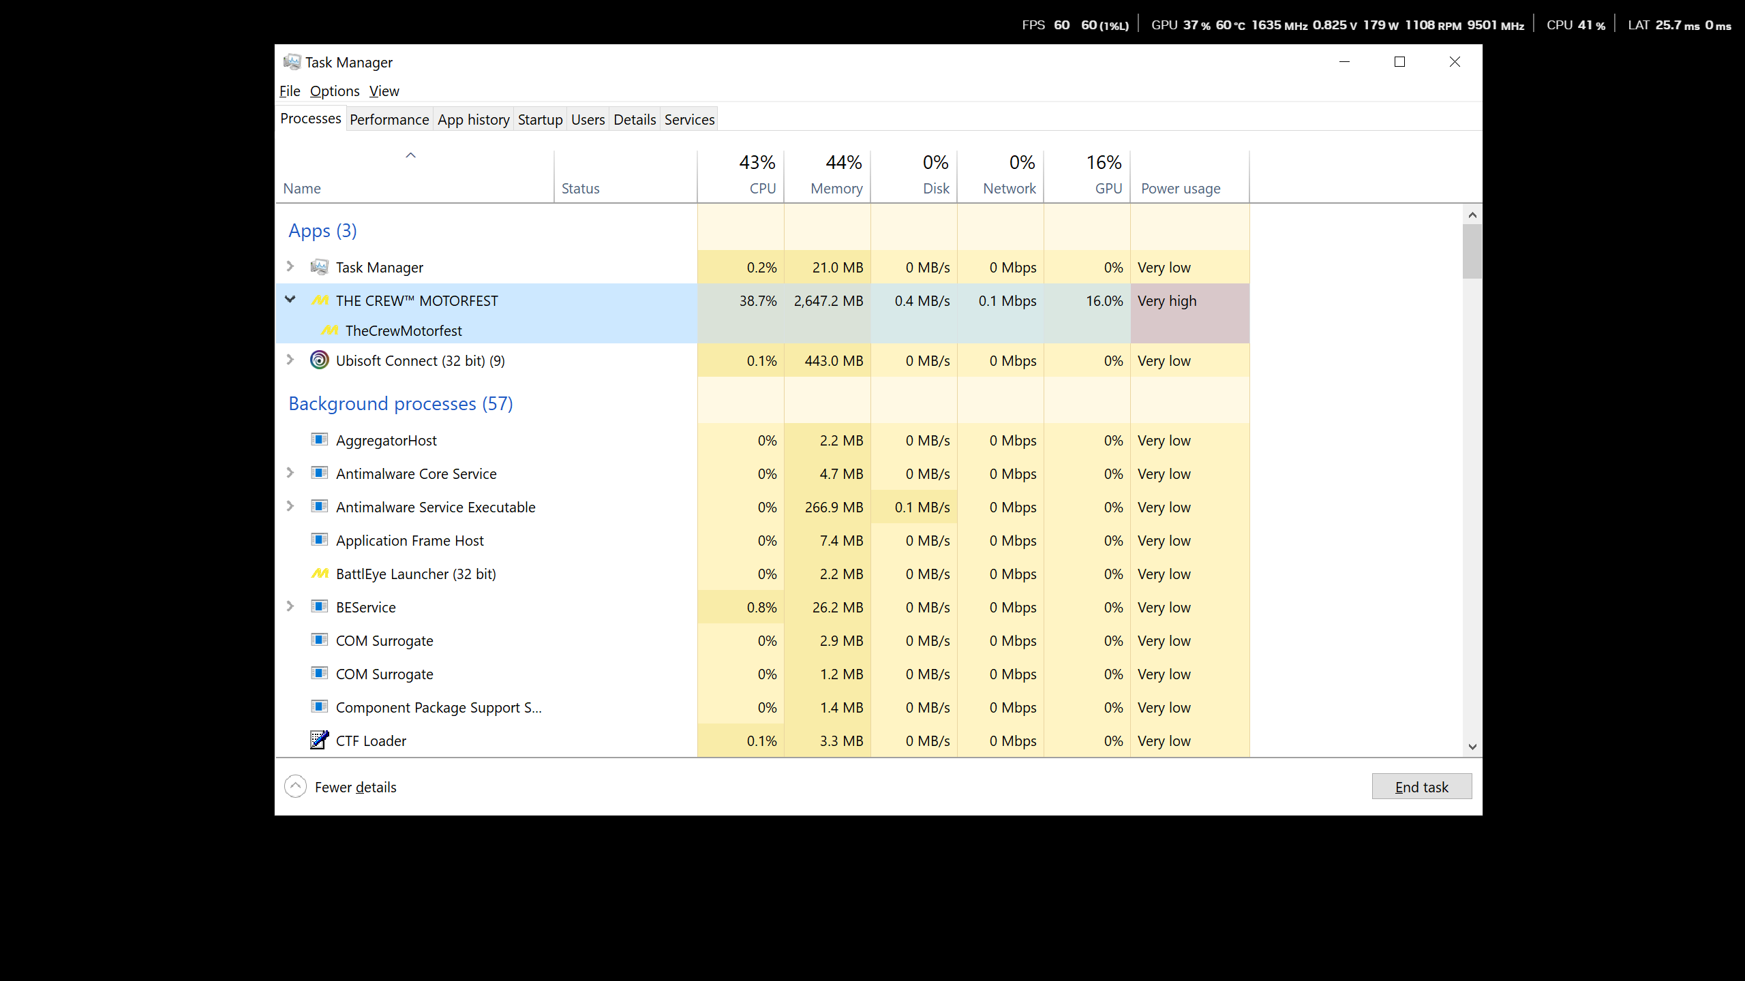The width and height of the screenshot is (1745, 981).
Task: Click the vertical scrollbar thumb
Action: click(1472, 251)
